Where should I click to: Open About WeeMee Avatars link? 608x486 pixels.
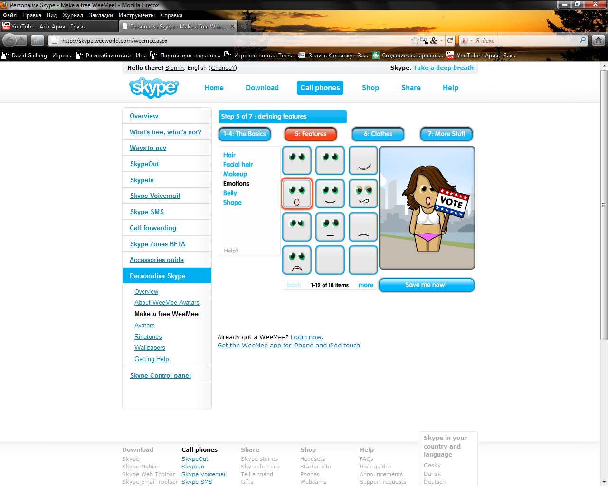point(167,303)
